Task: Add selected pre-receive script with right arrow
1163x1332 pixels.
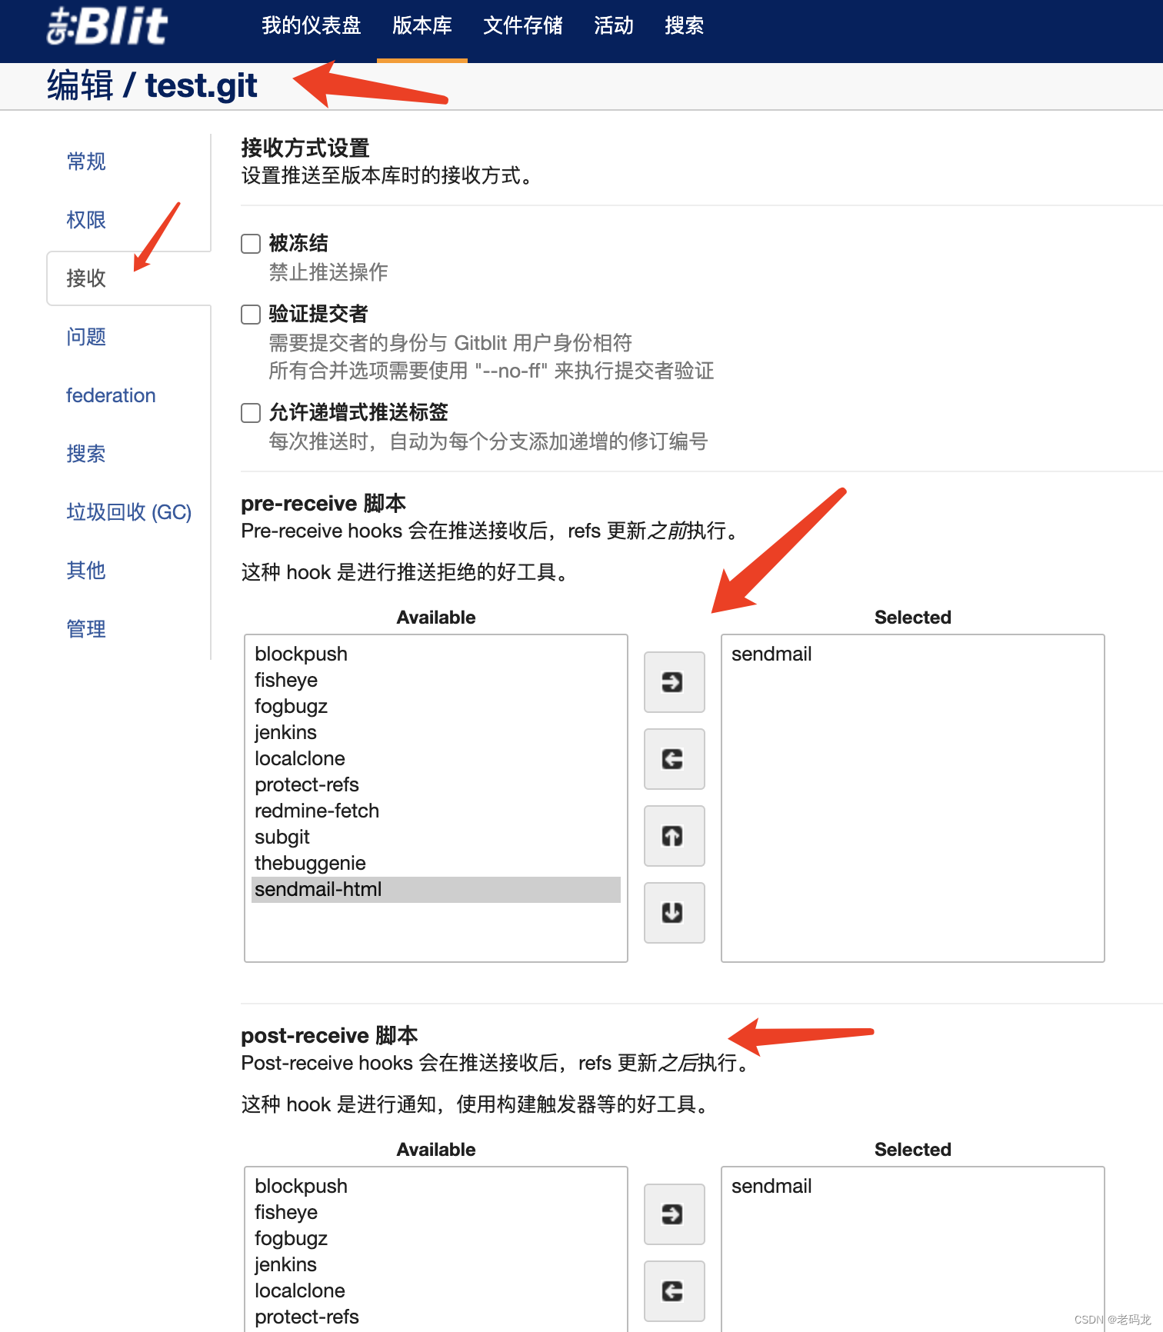Action: [675, 682]
